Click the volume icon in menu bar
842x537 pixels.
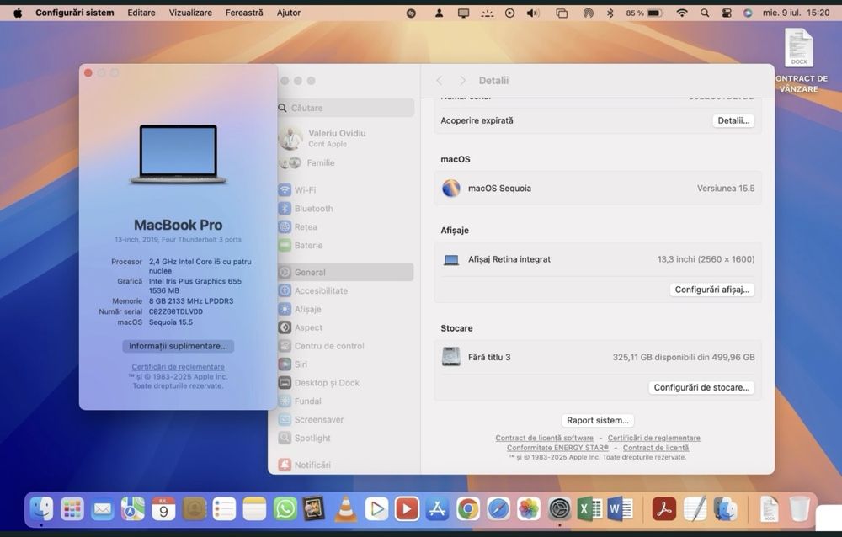click(x=533, y=13)
